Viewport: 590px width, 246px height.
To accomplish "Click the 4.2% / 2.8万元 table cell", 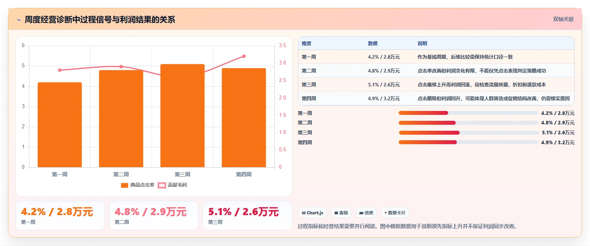I will pos(384,57).
